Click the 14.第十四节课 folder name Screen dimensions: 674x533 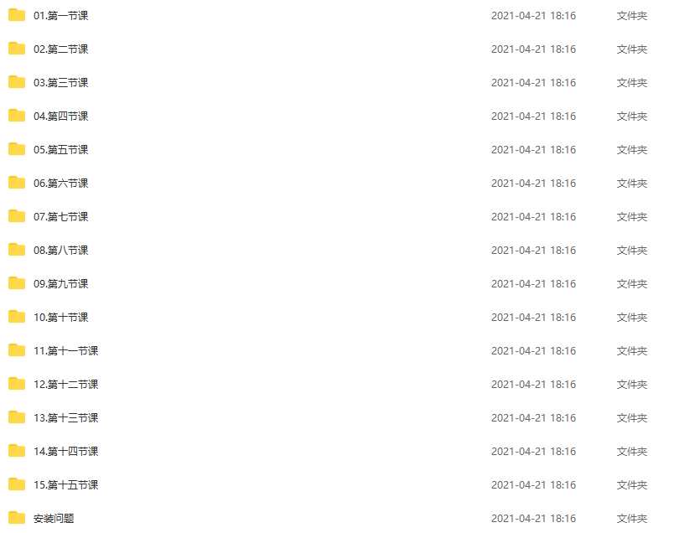(66, 452)
